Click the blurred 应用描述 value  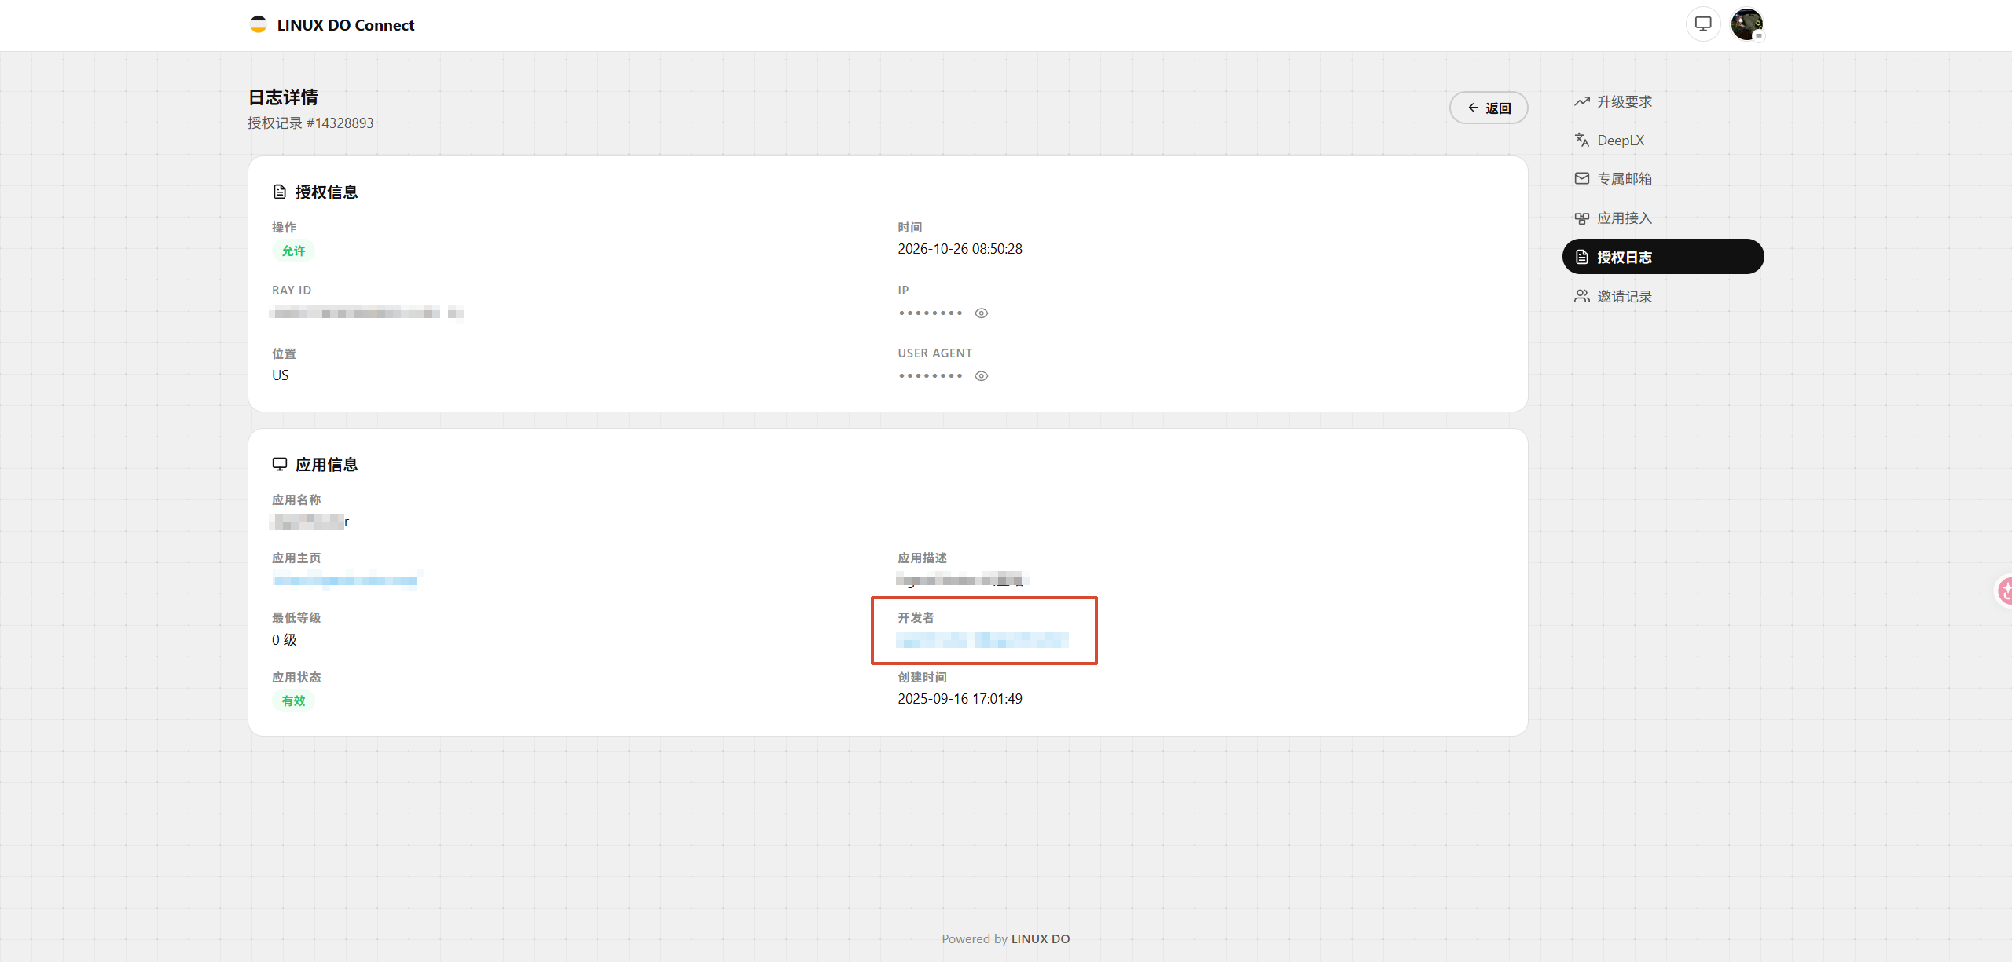tap(962, 580)
